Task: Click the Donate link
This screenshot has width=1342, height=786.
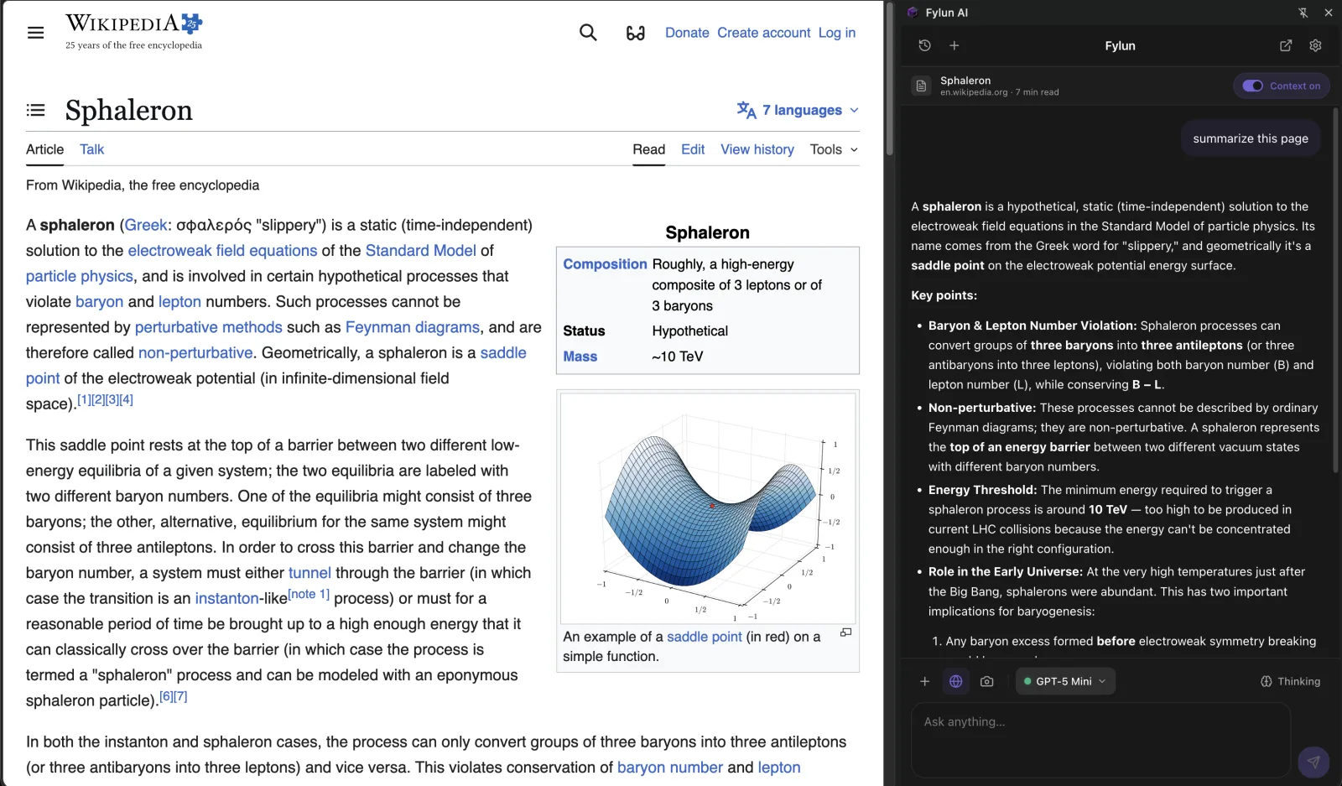Action: click(x=687, y=33)
